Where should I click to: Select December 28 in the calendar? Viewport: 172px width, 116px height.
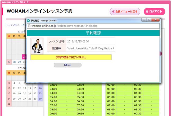14,62
